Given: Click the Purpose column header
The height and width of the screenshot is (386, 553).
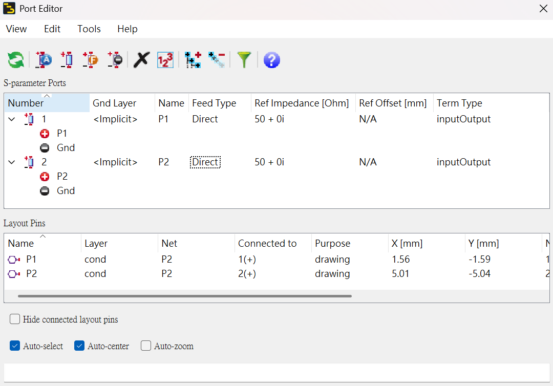Looking at the screenshot, I should [x=350, y=243].
